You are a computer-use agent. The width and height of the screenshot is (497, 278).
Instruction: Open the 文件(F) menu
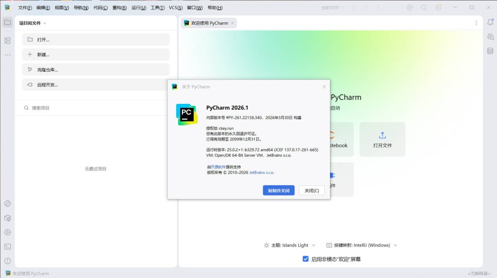coord(25,8)
